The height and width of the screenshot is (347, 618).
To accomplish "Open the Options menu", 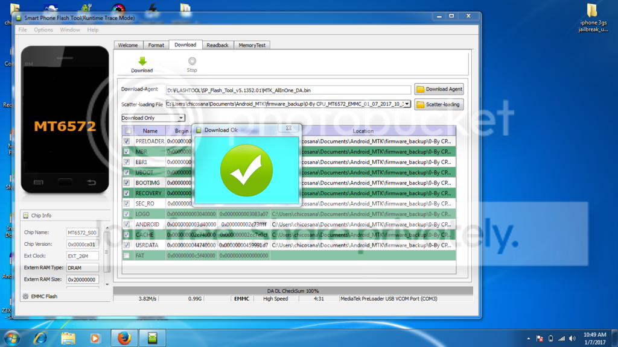I will [x=43, y=30].
